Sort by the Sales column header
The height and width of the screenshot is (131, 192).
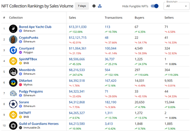click(x=72, y=18)
